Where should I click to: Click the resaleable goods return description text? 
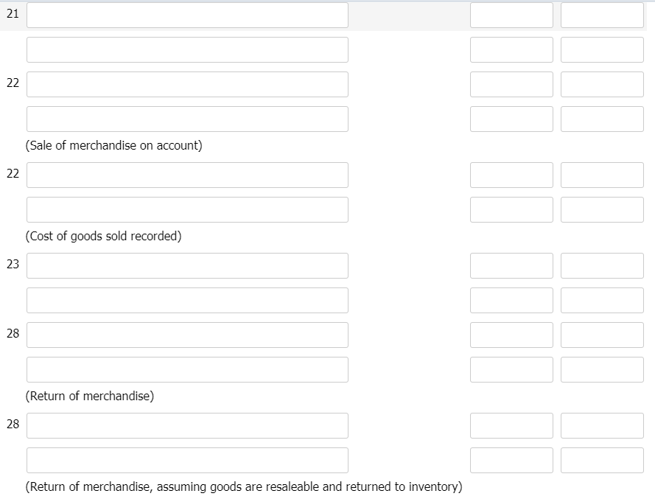click(x=243, y=486)
